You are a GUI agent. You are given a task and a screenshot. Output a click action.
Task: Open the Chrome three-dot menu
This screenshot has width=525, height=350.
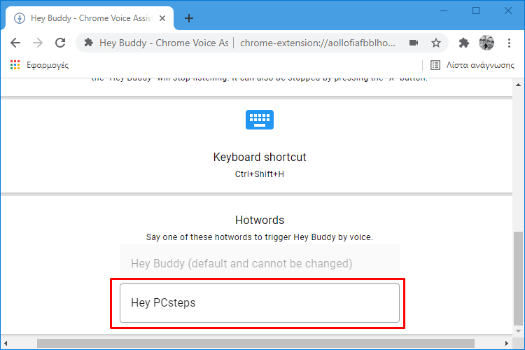509,43
